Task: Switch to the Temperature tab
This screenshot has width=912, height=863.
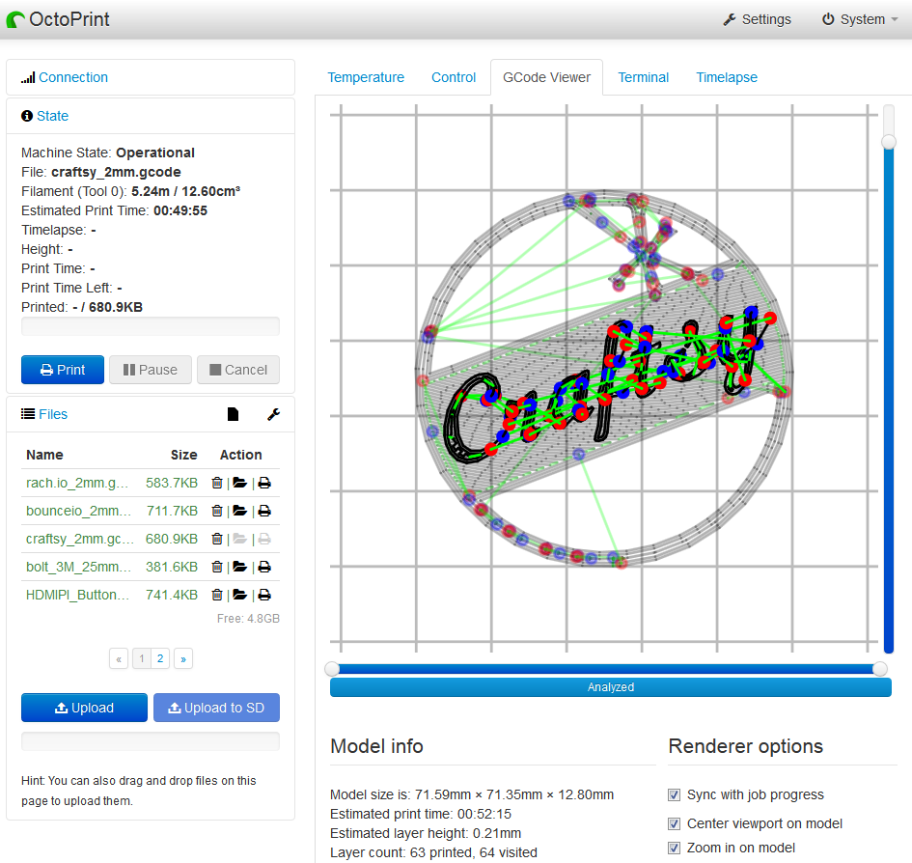Action: (x=366, y=77)
